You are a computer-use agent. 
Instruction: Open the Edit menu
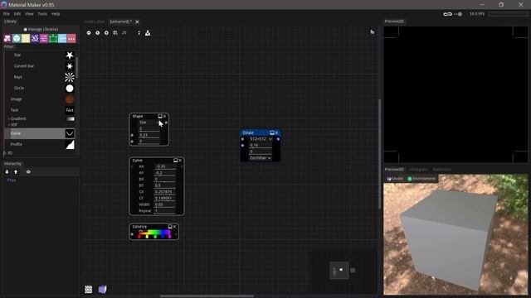coord(17,14)
